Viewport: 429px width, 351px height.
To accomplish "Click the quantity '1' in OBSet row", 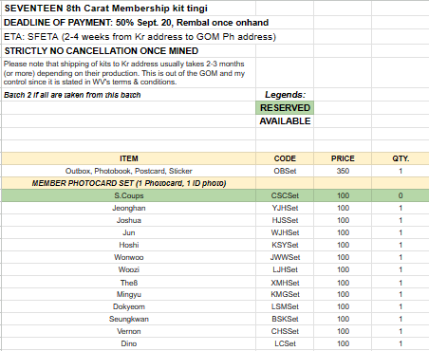I will [401, 171].
